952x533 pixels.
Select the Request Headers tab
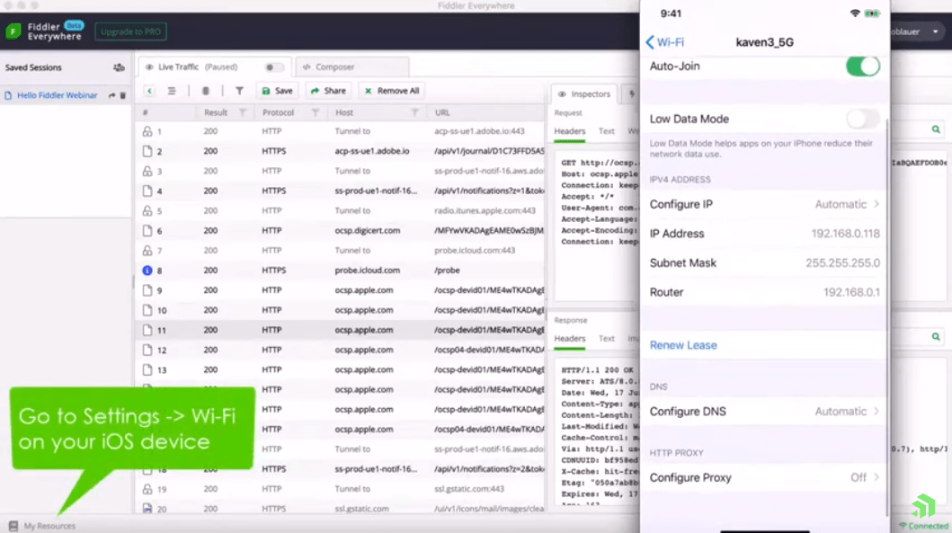coord(570,131)
